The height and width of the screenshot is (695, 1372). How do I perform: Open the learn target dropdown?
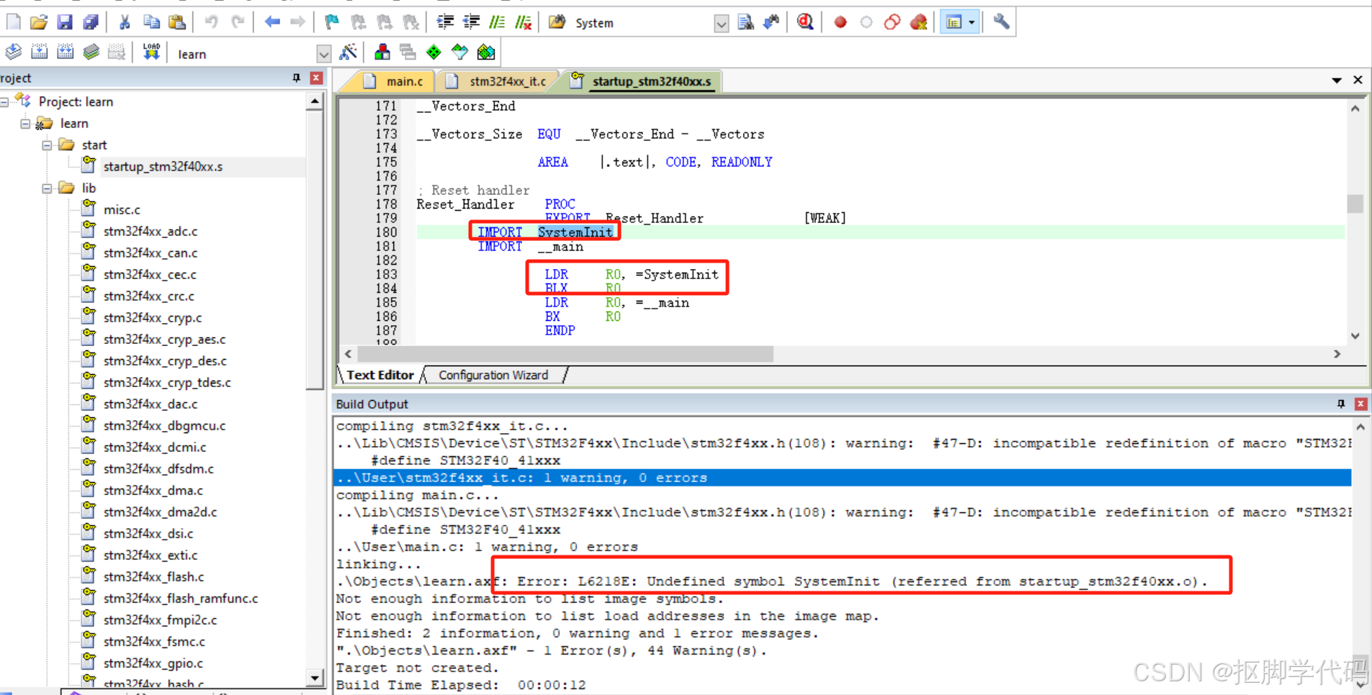click(x=323, y=54)
